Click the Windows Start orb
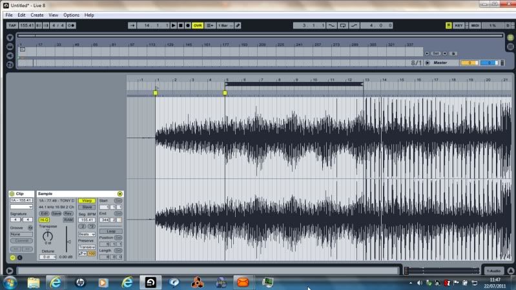 (x=11, y=282)
